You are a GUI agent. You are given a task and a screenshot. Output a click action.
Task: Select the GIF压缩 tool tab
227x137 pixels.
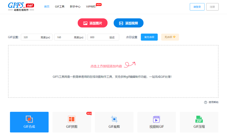coord(199,122)
